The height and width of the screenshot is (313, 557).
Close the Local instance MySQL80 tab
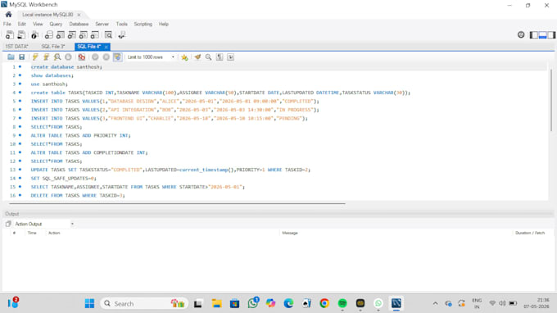point(79,15)
